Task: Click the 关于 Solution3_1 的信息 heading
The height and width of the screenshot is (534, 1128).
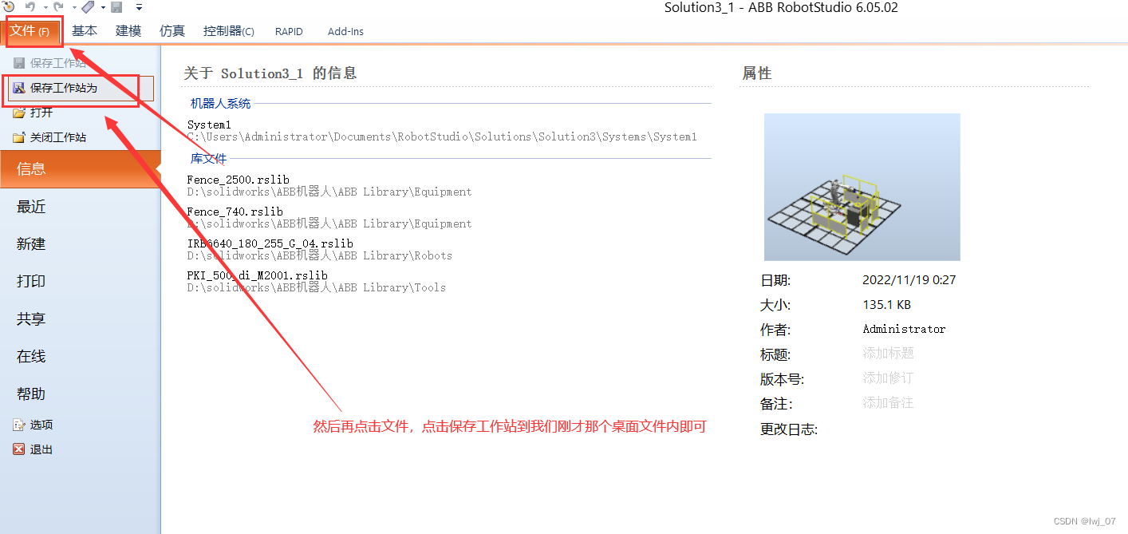Action: click(x=270, y=73)
